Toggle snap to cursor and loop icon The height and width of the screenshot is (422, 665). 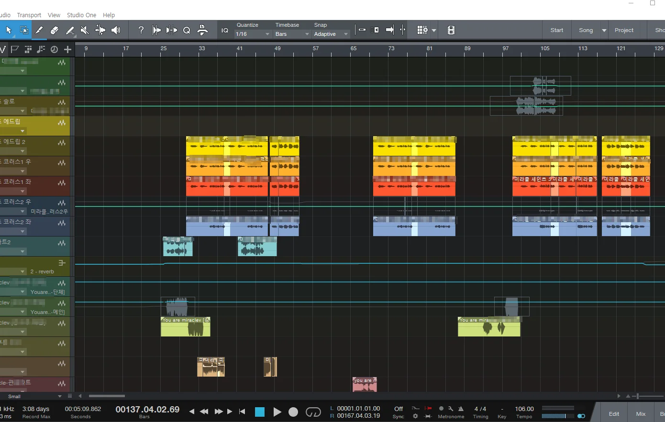(x=375, y=30)
